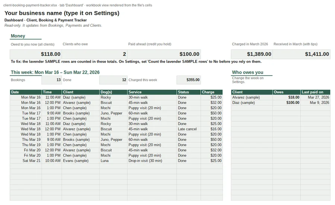Click the $118.00 owed total
The width and height of the screenshot is (335, 205).
click(36, 54)
